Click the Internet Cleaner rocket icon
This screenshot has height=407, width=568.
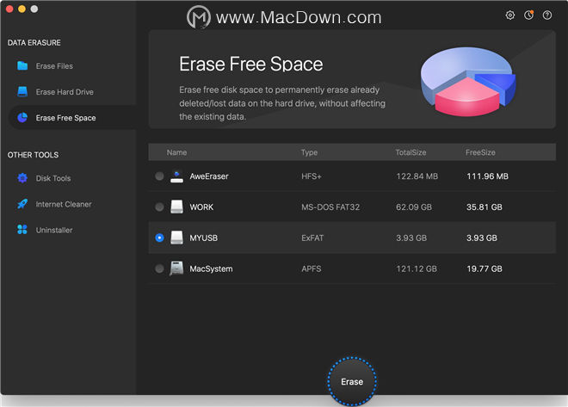pyautogui.click(x=22, y=204)
